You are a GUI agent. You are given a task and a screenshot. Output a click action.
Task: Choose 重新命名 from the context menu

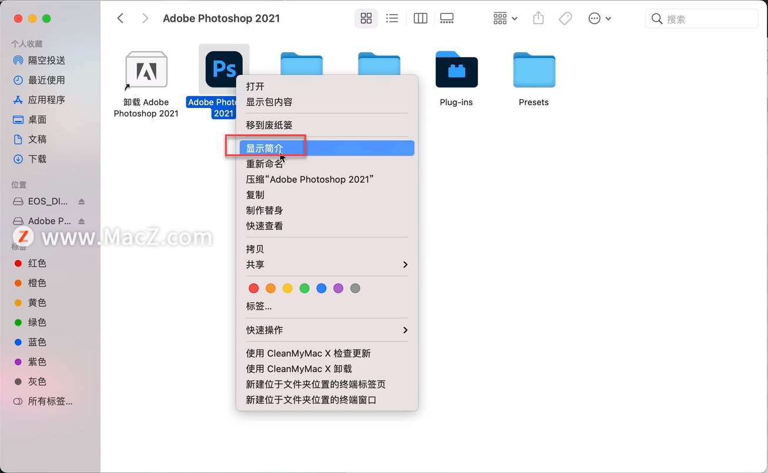tap(327, 164)
